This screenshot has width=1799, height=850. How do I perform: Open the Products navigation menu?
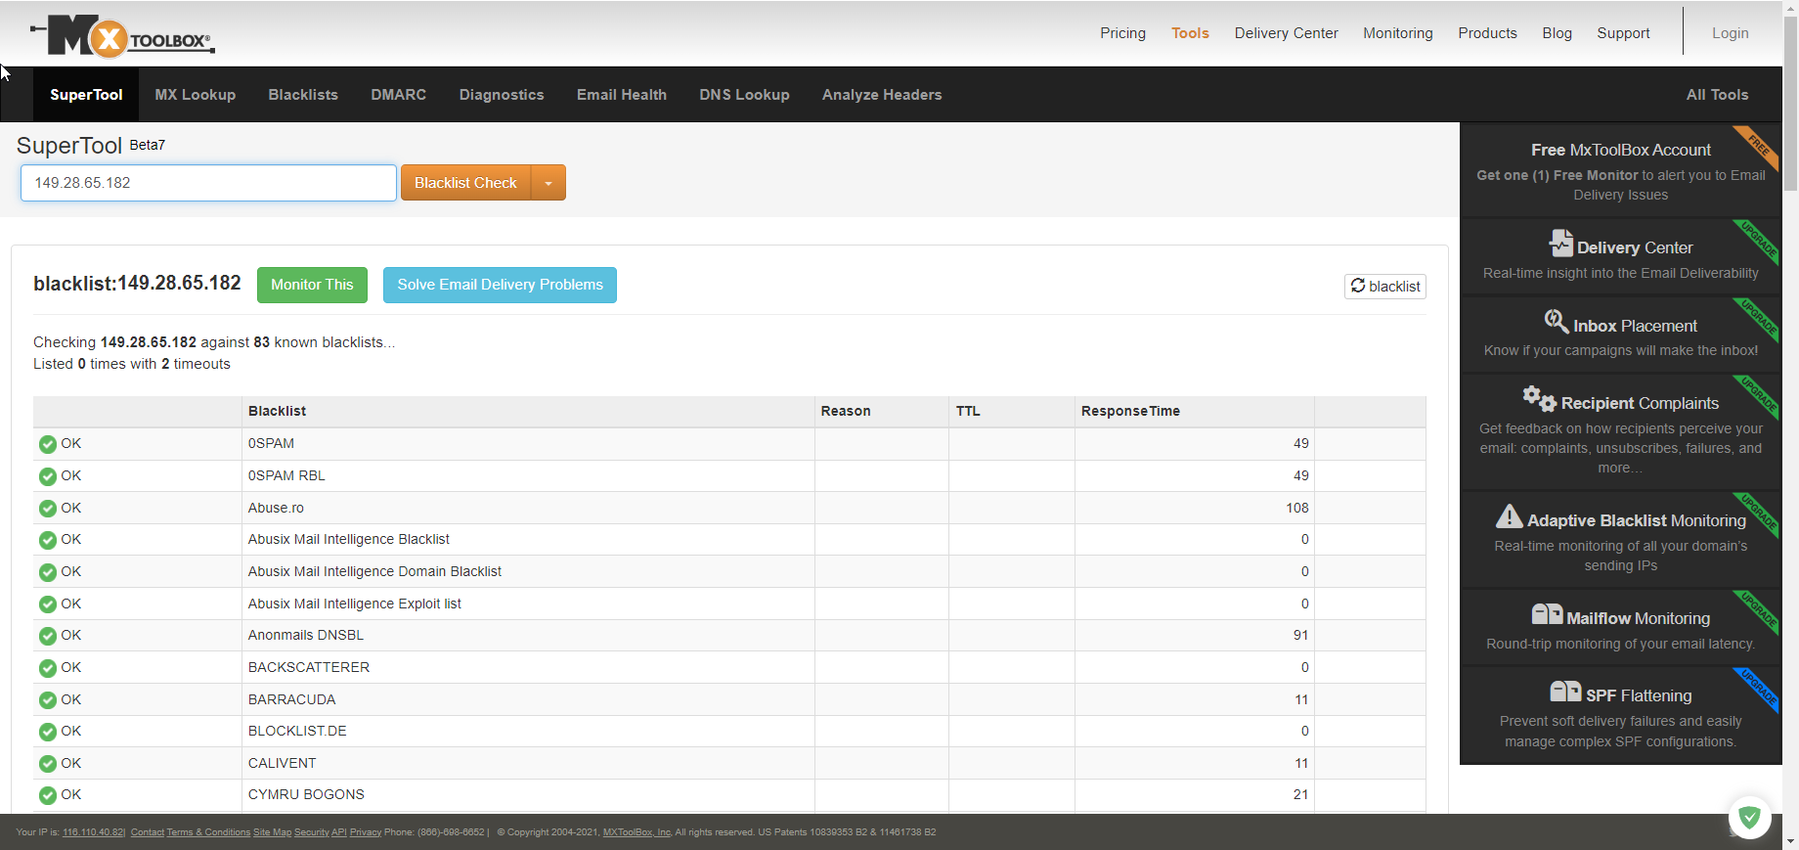point(1487,33)
